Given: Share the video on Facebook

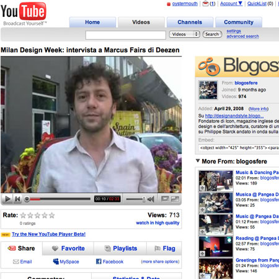Looking at the screenshot, I should 110,262.
